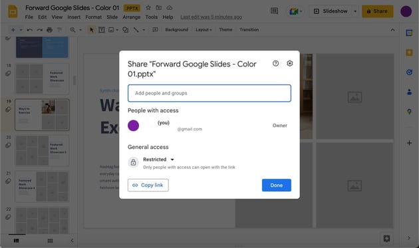Screen dimensions: 419x248
Task: Open the line type dropdown arrow
Action: (x=144, y=30)
